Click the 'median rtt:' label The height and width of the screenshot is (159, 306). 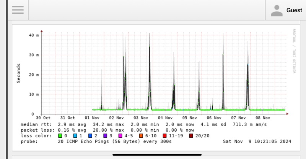36,124
